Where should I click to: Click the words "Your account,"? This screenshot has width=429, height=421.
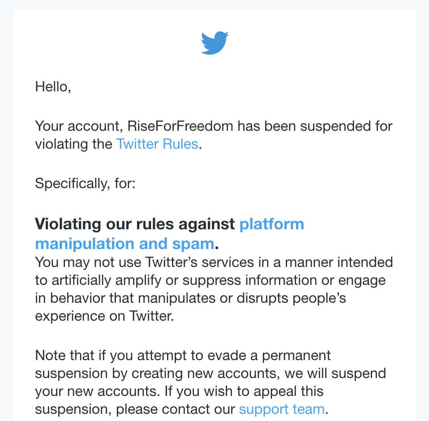pos(79,126)
